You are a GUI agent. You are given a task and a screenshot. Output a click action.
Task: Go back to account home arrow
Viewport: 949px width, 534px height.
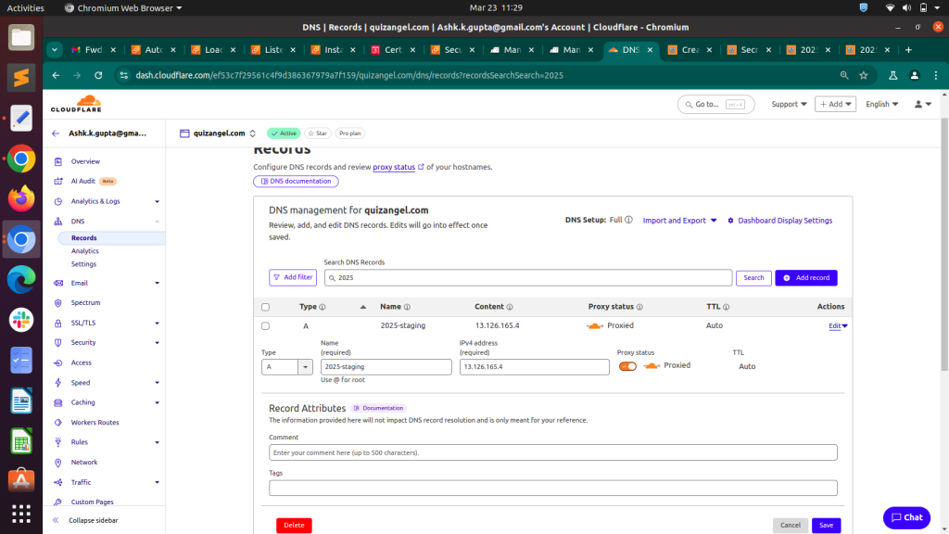[56, 133]
